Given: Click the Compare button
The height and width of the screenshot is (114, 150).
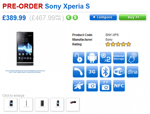Looking at the screenshot, I should tap(103, 17).
